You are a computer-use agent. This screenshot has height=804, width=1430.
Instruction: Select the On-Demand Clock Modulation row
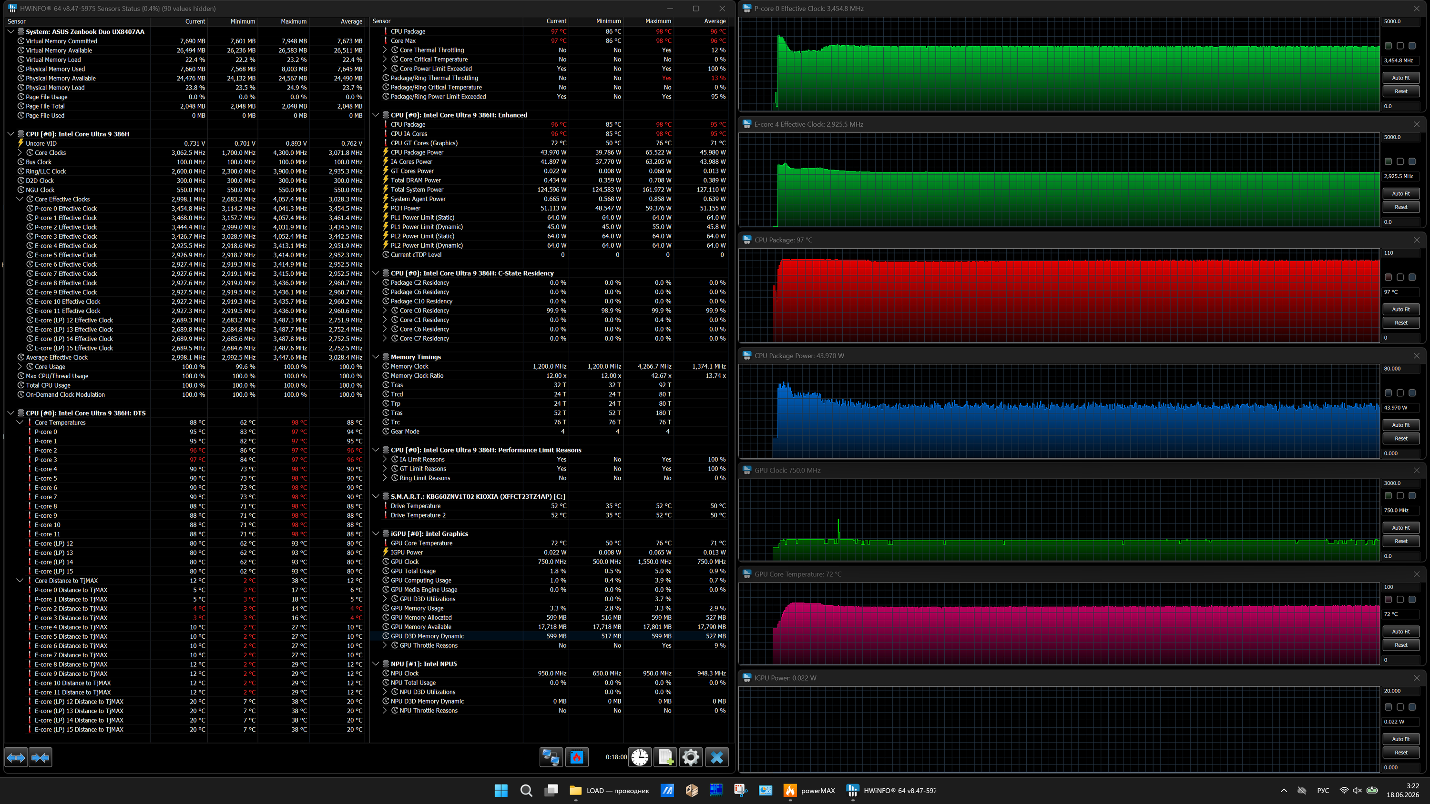(184, 394)
